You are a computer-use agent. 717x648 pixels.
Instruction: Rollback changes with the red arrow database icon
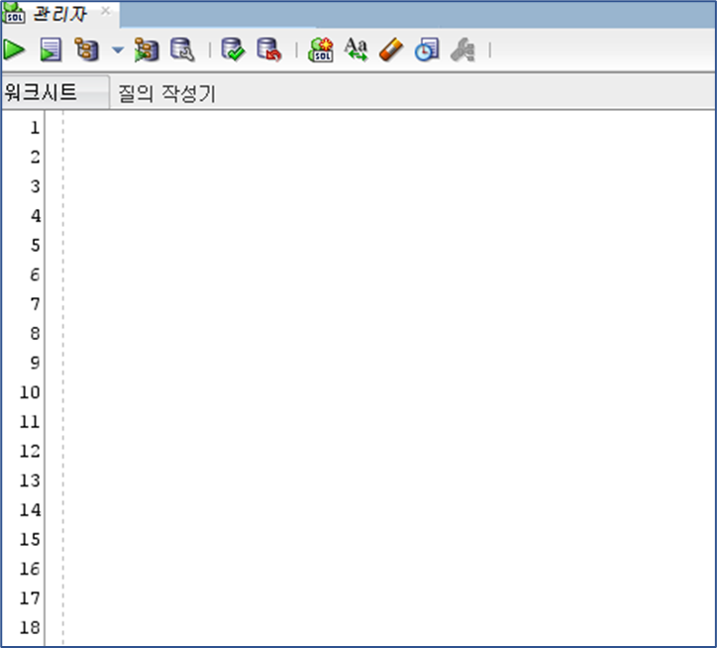[269, 50]
